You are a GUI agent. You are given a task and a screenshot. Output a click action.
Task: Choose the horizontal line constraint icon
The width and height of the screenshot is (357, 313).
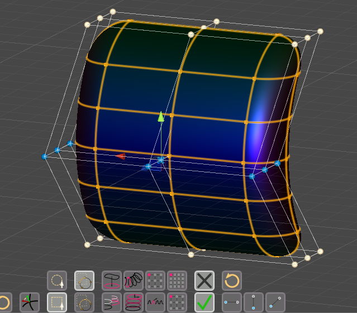pos(232,302)
